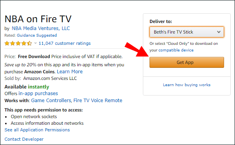Click the chevron arrow in Beth's Fire TV Stick selector
This screenshot has height=145, width=235.
coord(219,32)
